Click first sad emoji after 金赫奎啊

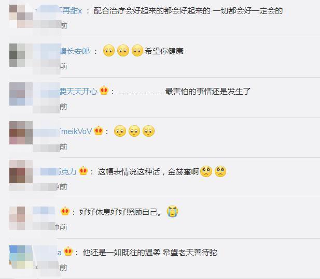pyautogui.click(x=206, y=171)
